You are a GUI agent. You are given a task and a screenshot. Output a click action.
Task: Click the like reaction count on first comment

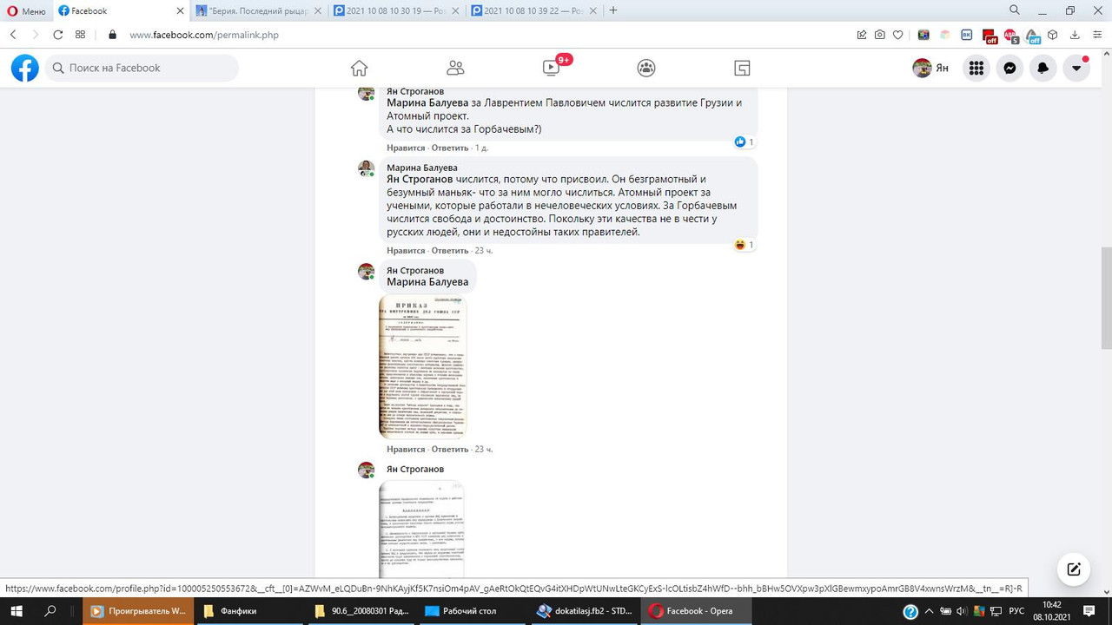744,141
